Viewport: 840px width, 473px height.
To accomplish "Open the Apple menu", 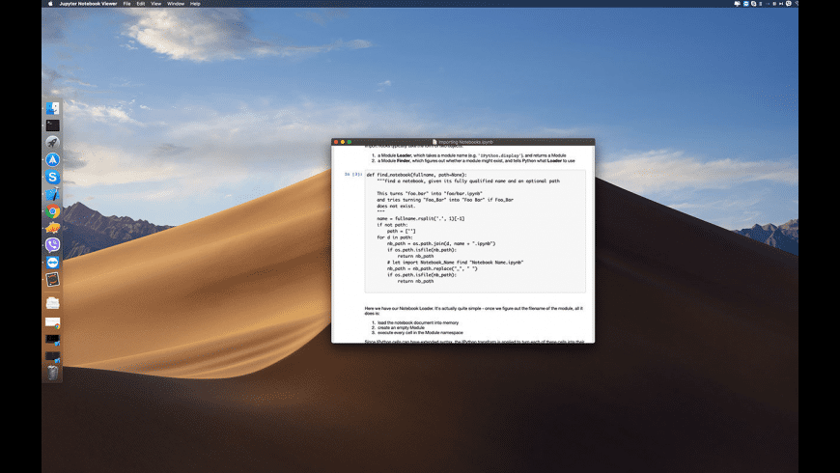I will [48, 4].
